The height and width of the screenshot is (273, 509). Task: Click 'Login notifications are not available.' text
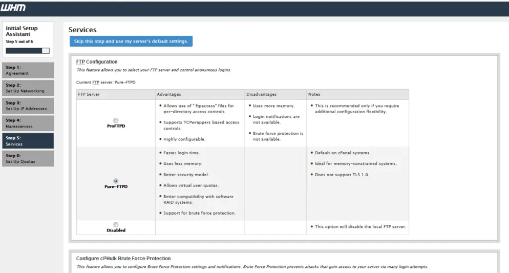(276, 119)
